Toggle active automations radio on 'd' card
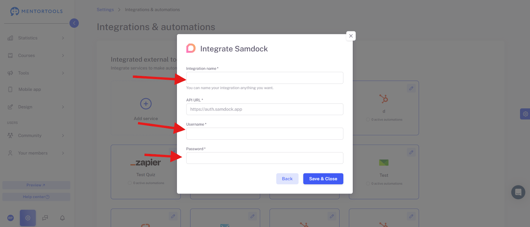 pyautogui.click(x=368, y=120)
